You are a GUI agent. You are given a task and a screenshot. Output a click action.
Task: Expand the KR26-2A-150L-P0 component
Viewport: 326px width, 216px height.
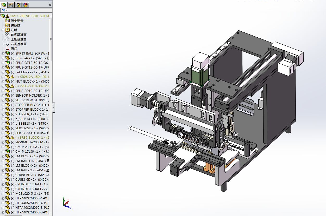tap(3, 77)
